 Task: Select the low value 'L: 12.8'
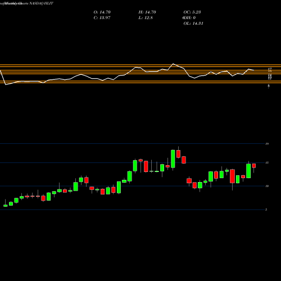[x=146, y=18]
